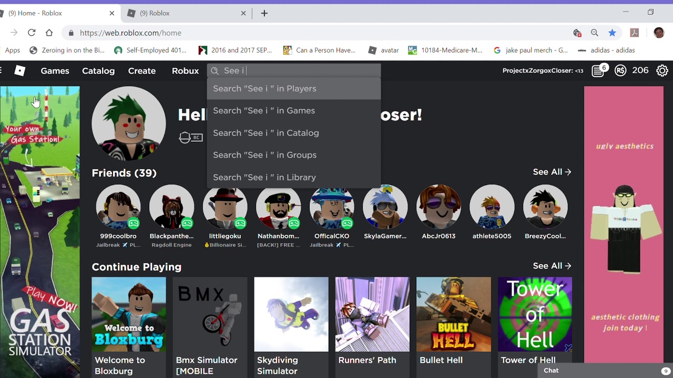Image resolution: width=673 pixels, height=378 pixels.
Task: Open the Friends (39) heading link
Action: 124,173
